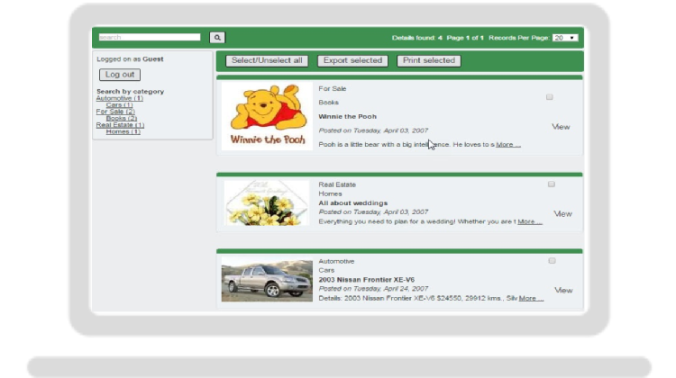Click the title 'Winnie the Pooh'
This screenshot has height=378, width=676.
(x=348, y=117)
